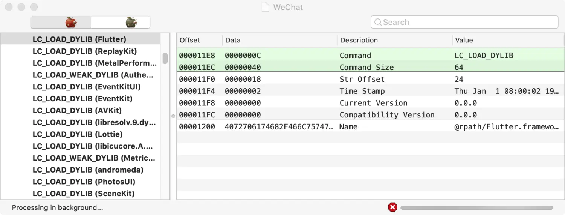This screenshot has height=215, width=565.
Task: Click offset 000011F4 cell
Action: [x=197, y=91]
